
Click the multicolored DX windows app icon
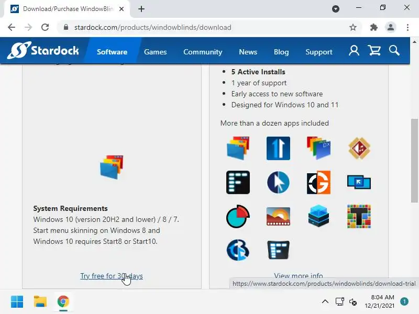[318, 148]
